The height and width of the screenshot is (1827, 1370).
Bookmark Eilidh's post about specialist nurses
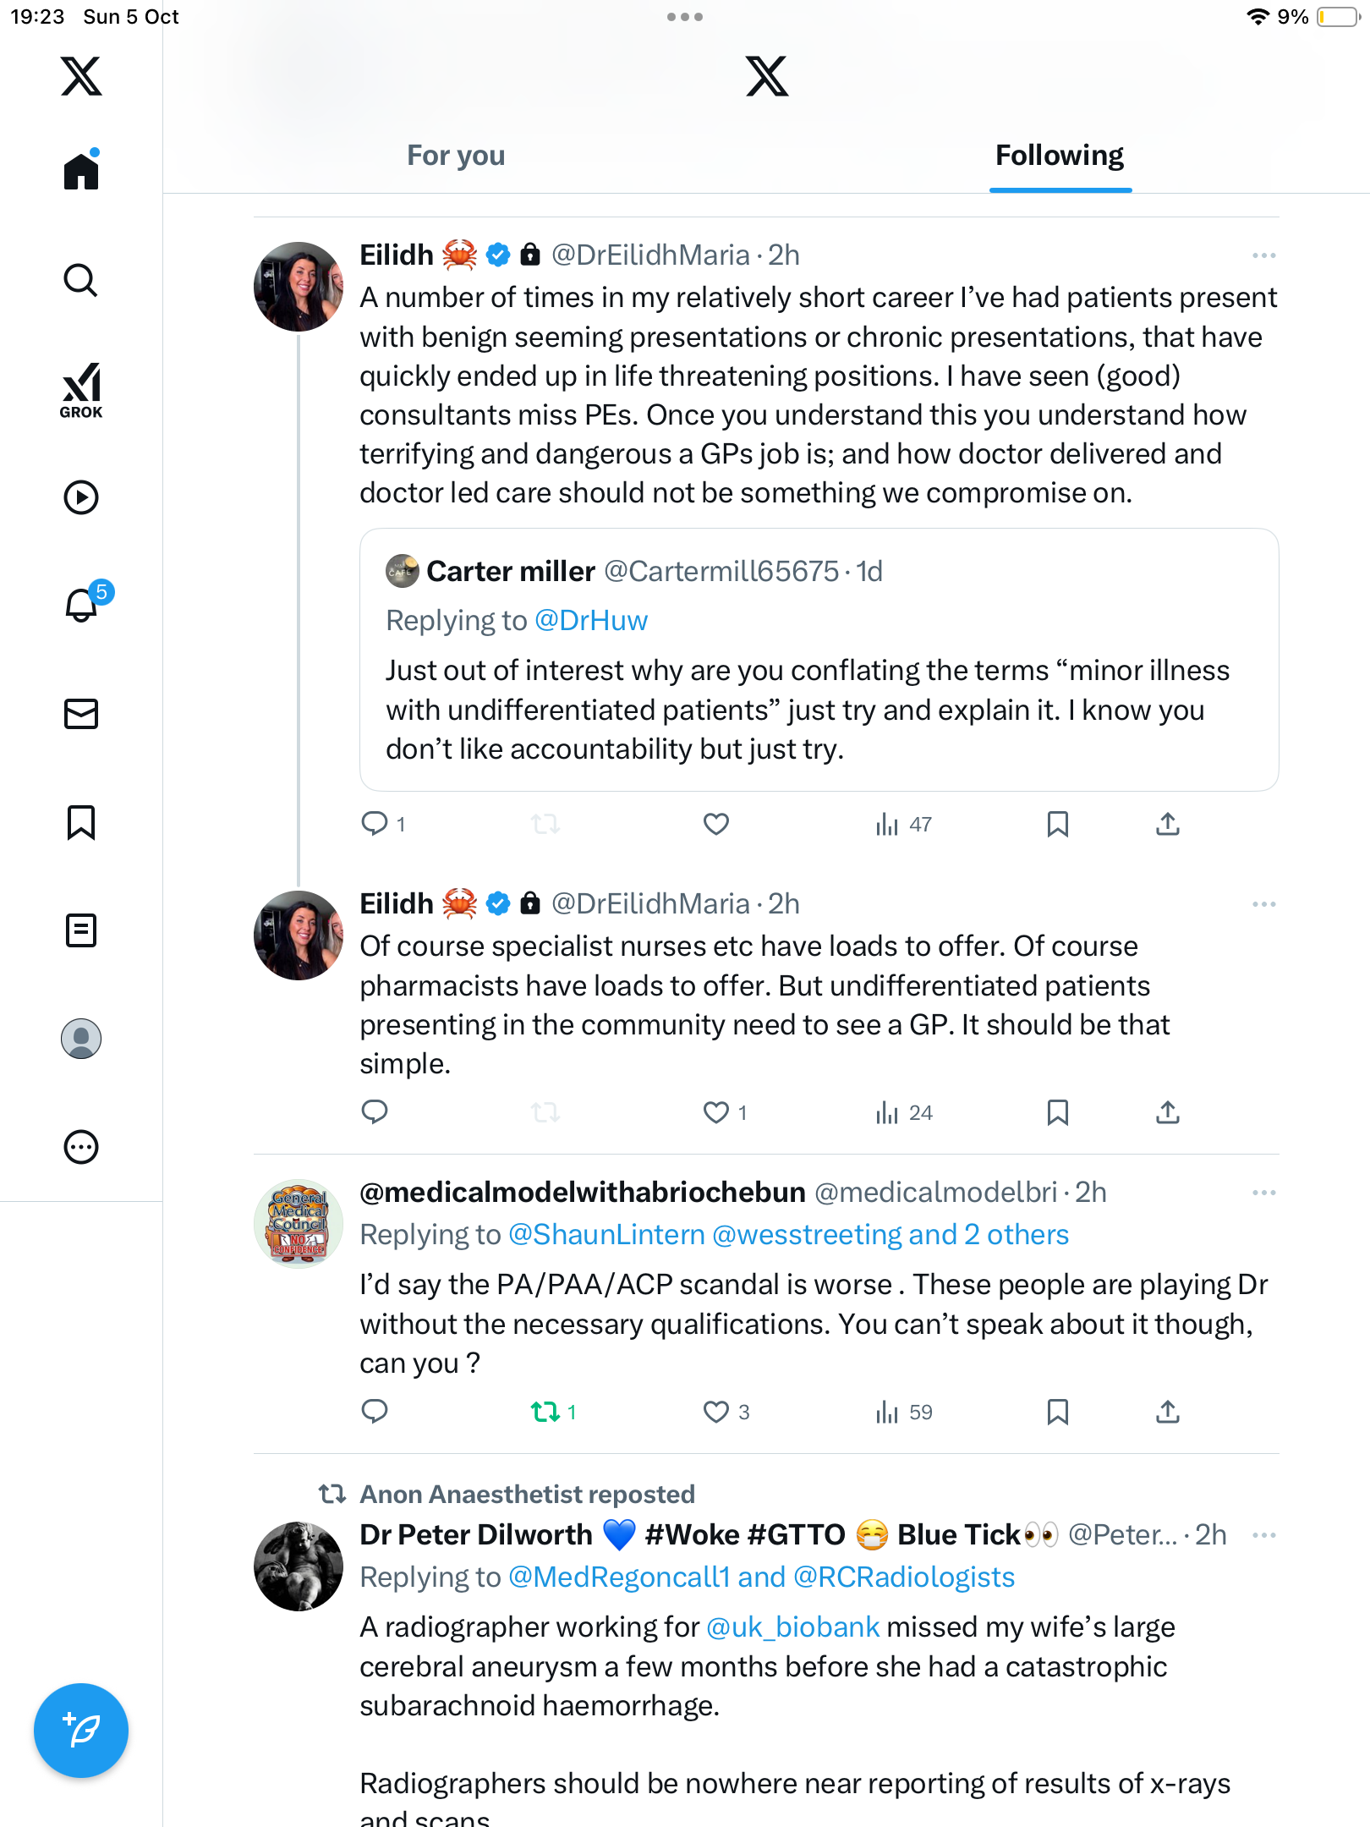click(x=1057, y=1112)
